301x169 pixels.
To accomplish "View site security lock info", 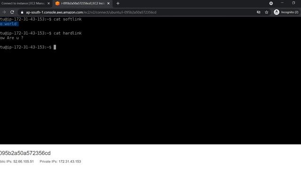I will (x=22, y=12).
